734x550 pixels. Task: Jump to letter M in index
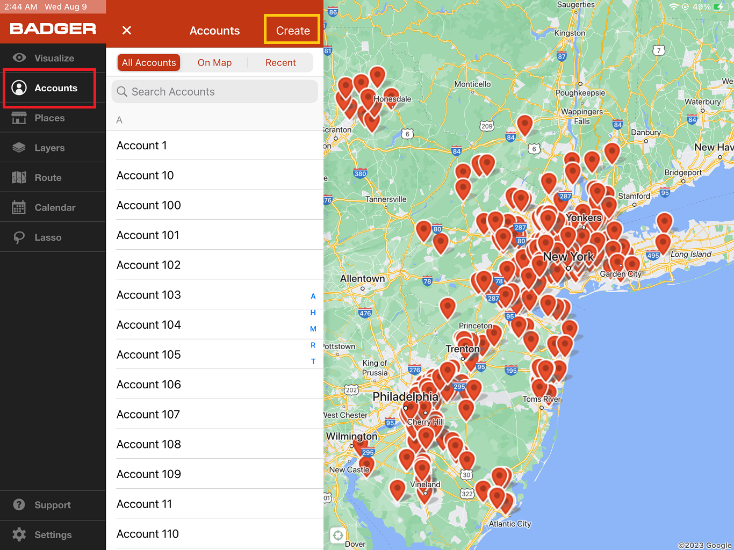[313, 329]
